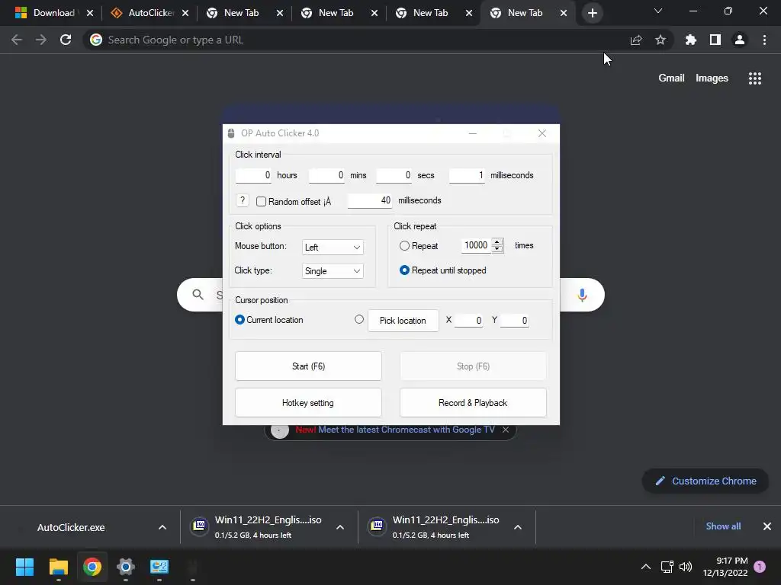This screenshot has height=585, width=781.
Task: Click the notification badge in system tray
Action: point(760,567)
